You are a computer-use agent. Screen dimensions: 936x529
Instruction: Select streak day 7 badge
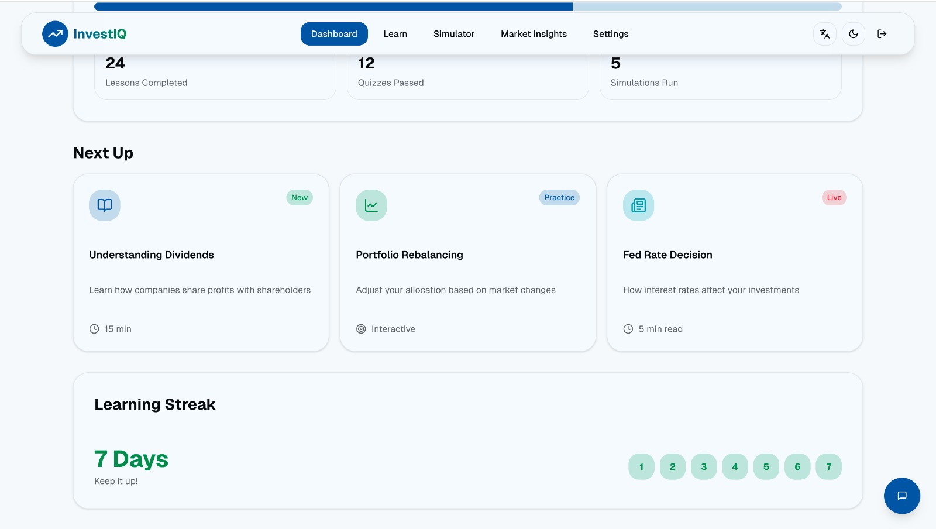pyautogui.click(x=829, y=466)
